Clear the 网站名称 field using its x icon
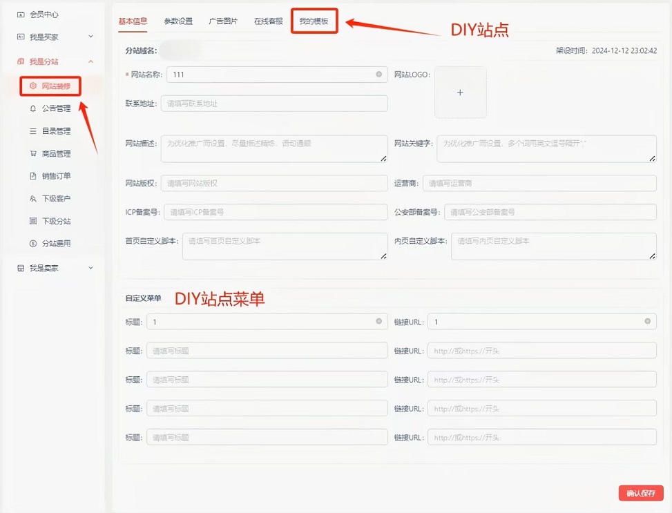Image resolution: width=672 pixels, height=513 pixels. pyautogui.click(x=378, y=75)
